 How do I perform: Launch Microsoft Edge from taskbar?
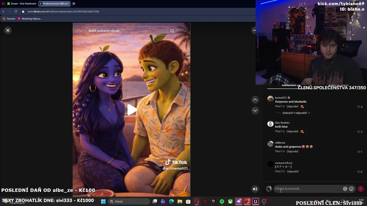[x=171, y=201]
